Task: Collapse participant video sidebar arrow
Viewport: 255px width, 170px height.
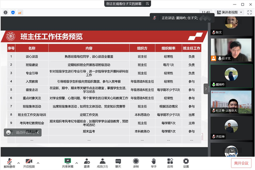Action: [206, 89]
